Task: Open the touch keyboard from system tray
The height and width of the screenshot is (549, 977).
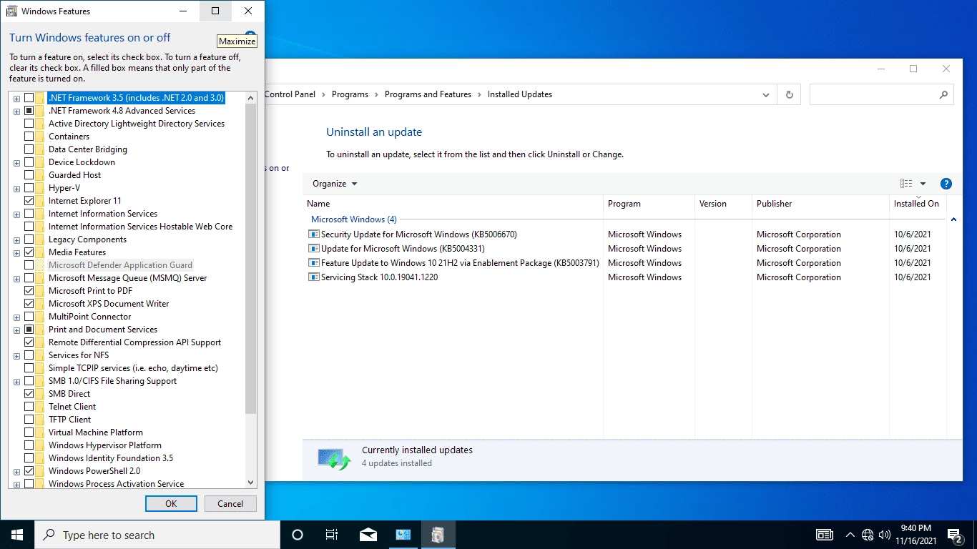Action: click(x=825, y=535)
